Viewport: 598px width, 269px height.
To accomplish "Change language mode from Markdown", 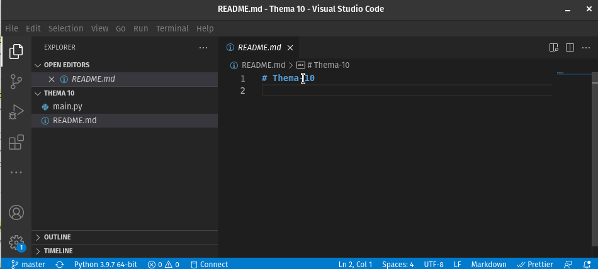I will point(489,265).
